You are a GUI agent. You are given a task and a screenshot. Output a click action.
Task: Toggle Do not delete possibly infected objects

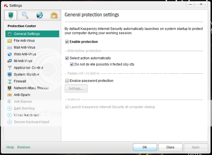tap(72, 64)
